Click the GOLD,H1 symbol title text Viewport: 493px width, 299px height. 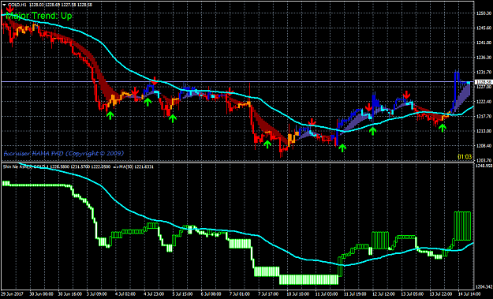[x=17, y=5]
